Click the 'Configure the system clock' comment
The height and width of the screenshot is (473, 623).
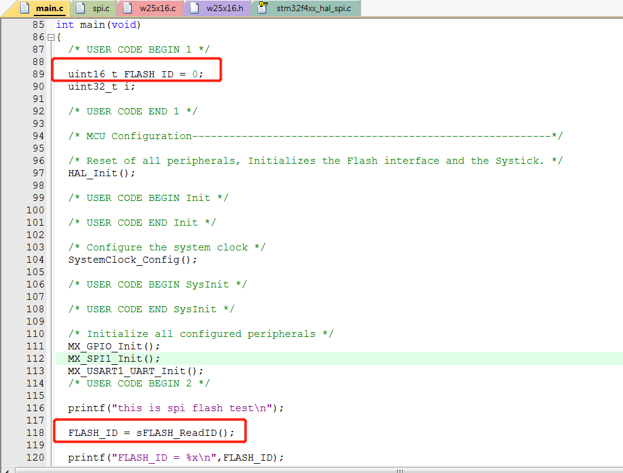point(167,247)
